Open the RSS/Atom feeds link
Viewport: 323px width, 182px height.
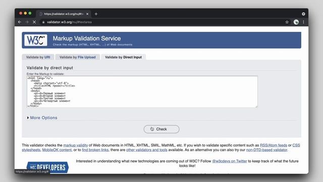click(274, 145)
